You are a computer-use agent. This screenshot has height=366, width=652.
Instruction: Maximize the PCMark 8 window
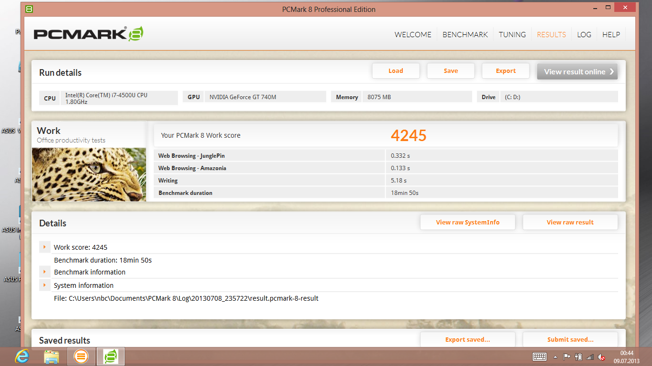[608, 8]
